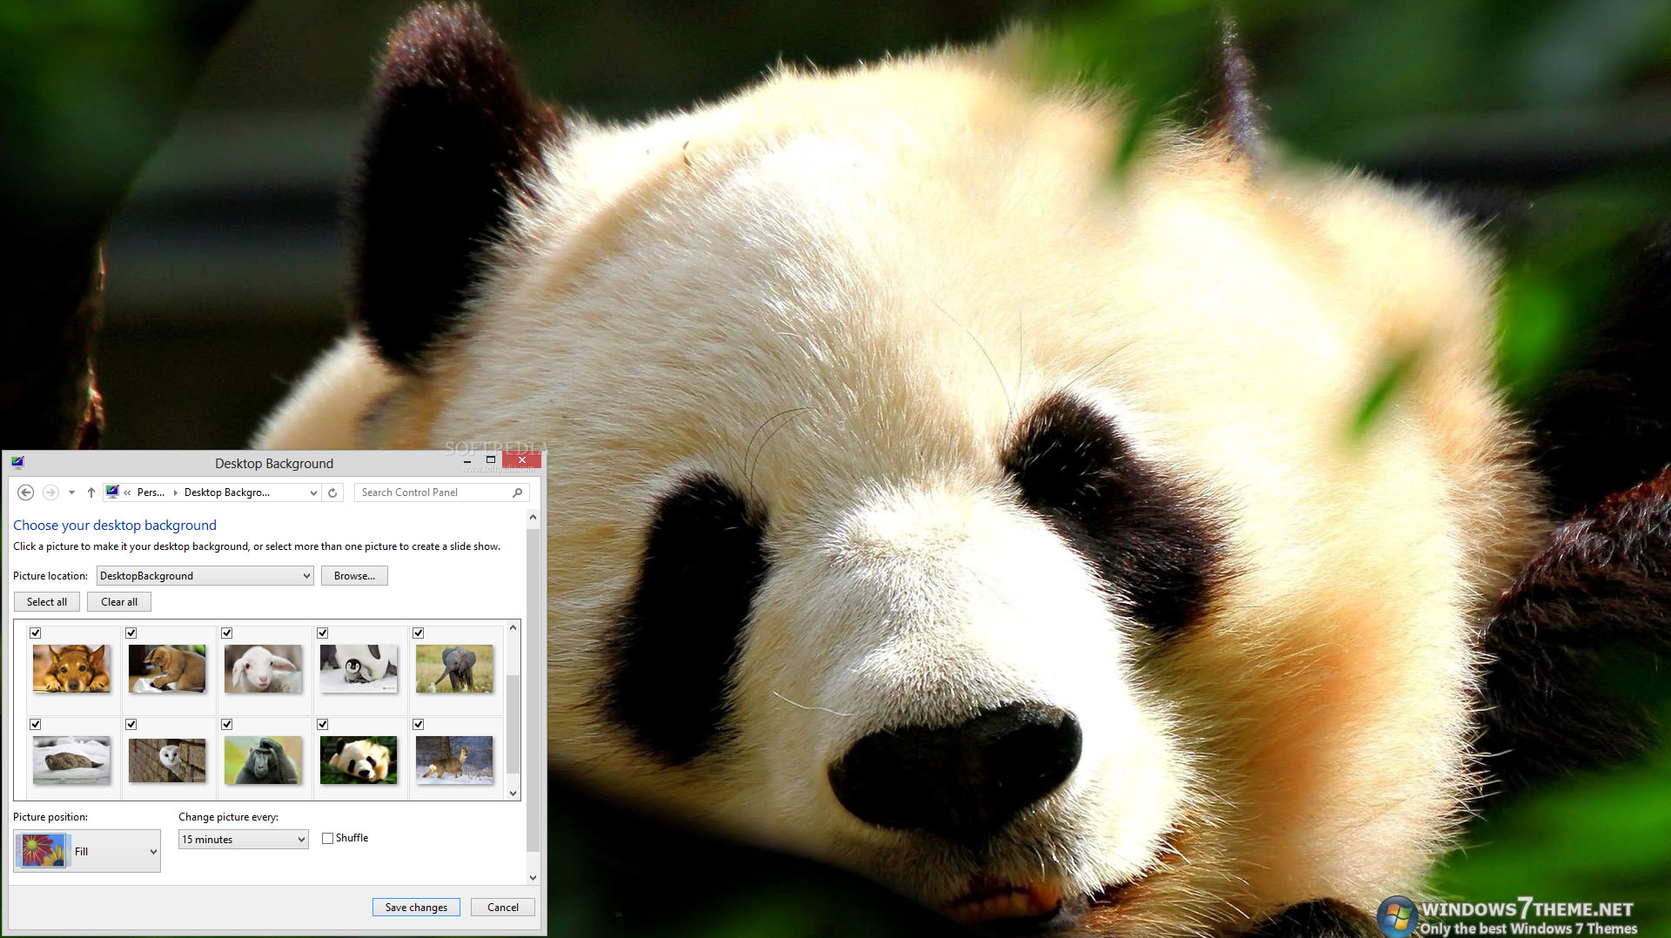Click the thumbnail list scrollbar thumb
Viewport: 1671px width, 938px height.
pyautogui.click(x=513, y=724)
